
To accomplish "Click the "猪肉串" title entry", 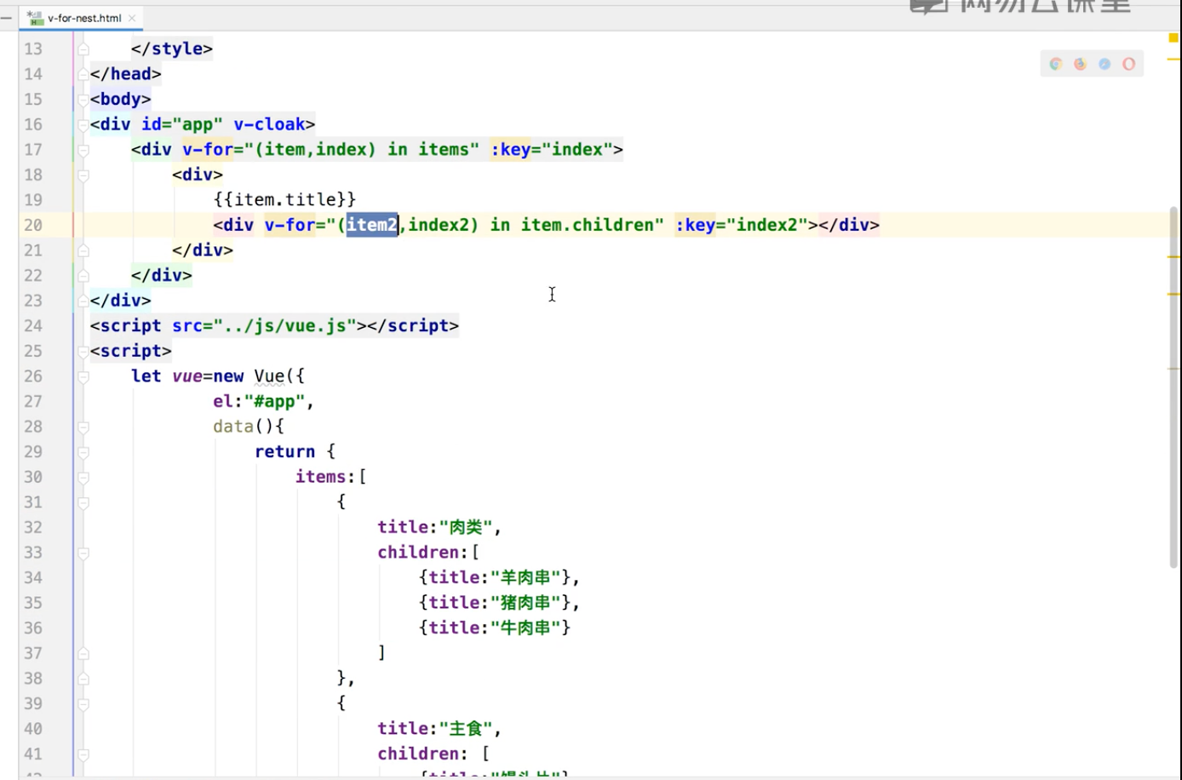I will [x=499, y=603].
